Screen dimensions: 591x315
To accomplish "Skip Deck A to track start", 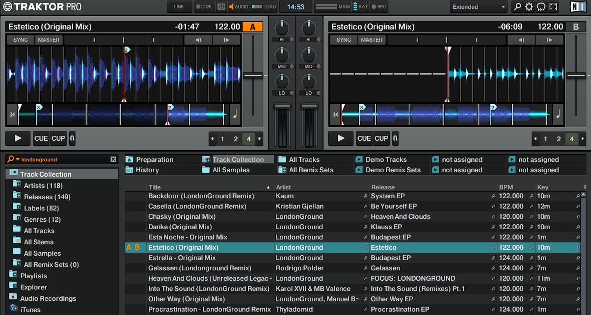I will pos(13,115).
